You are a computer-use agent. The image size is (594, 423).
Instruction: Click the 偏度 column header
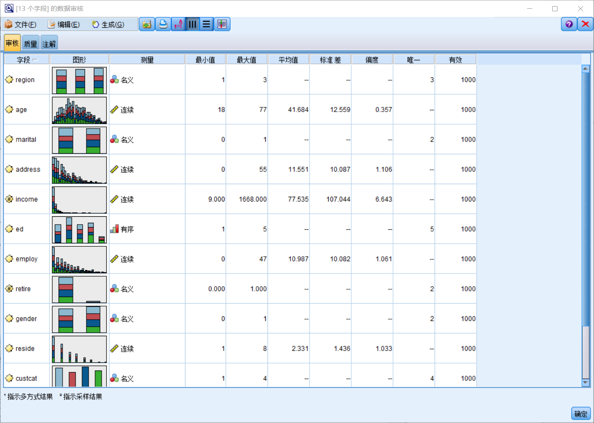click(372, 60)
